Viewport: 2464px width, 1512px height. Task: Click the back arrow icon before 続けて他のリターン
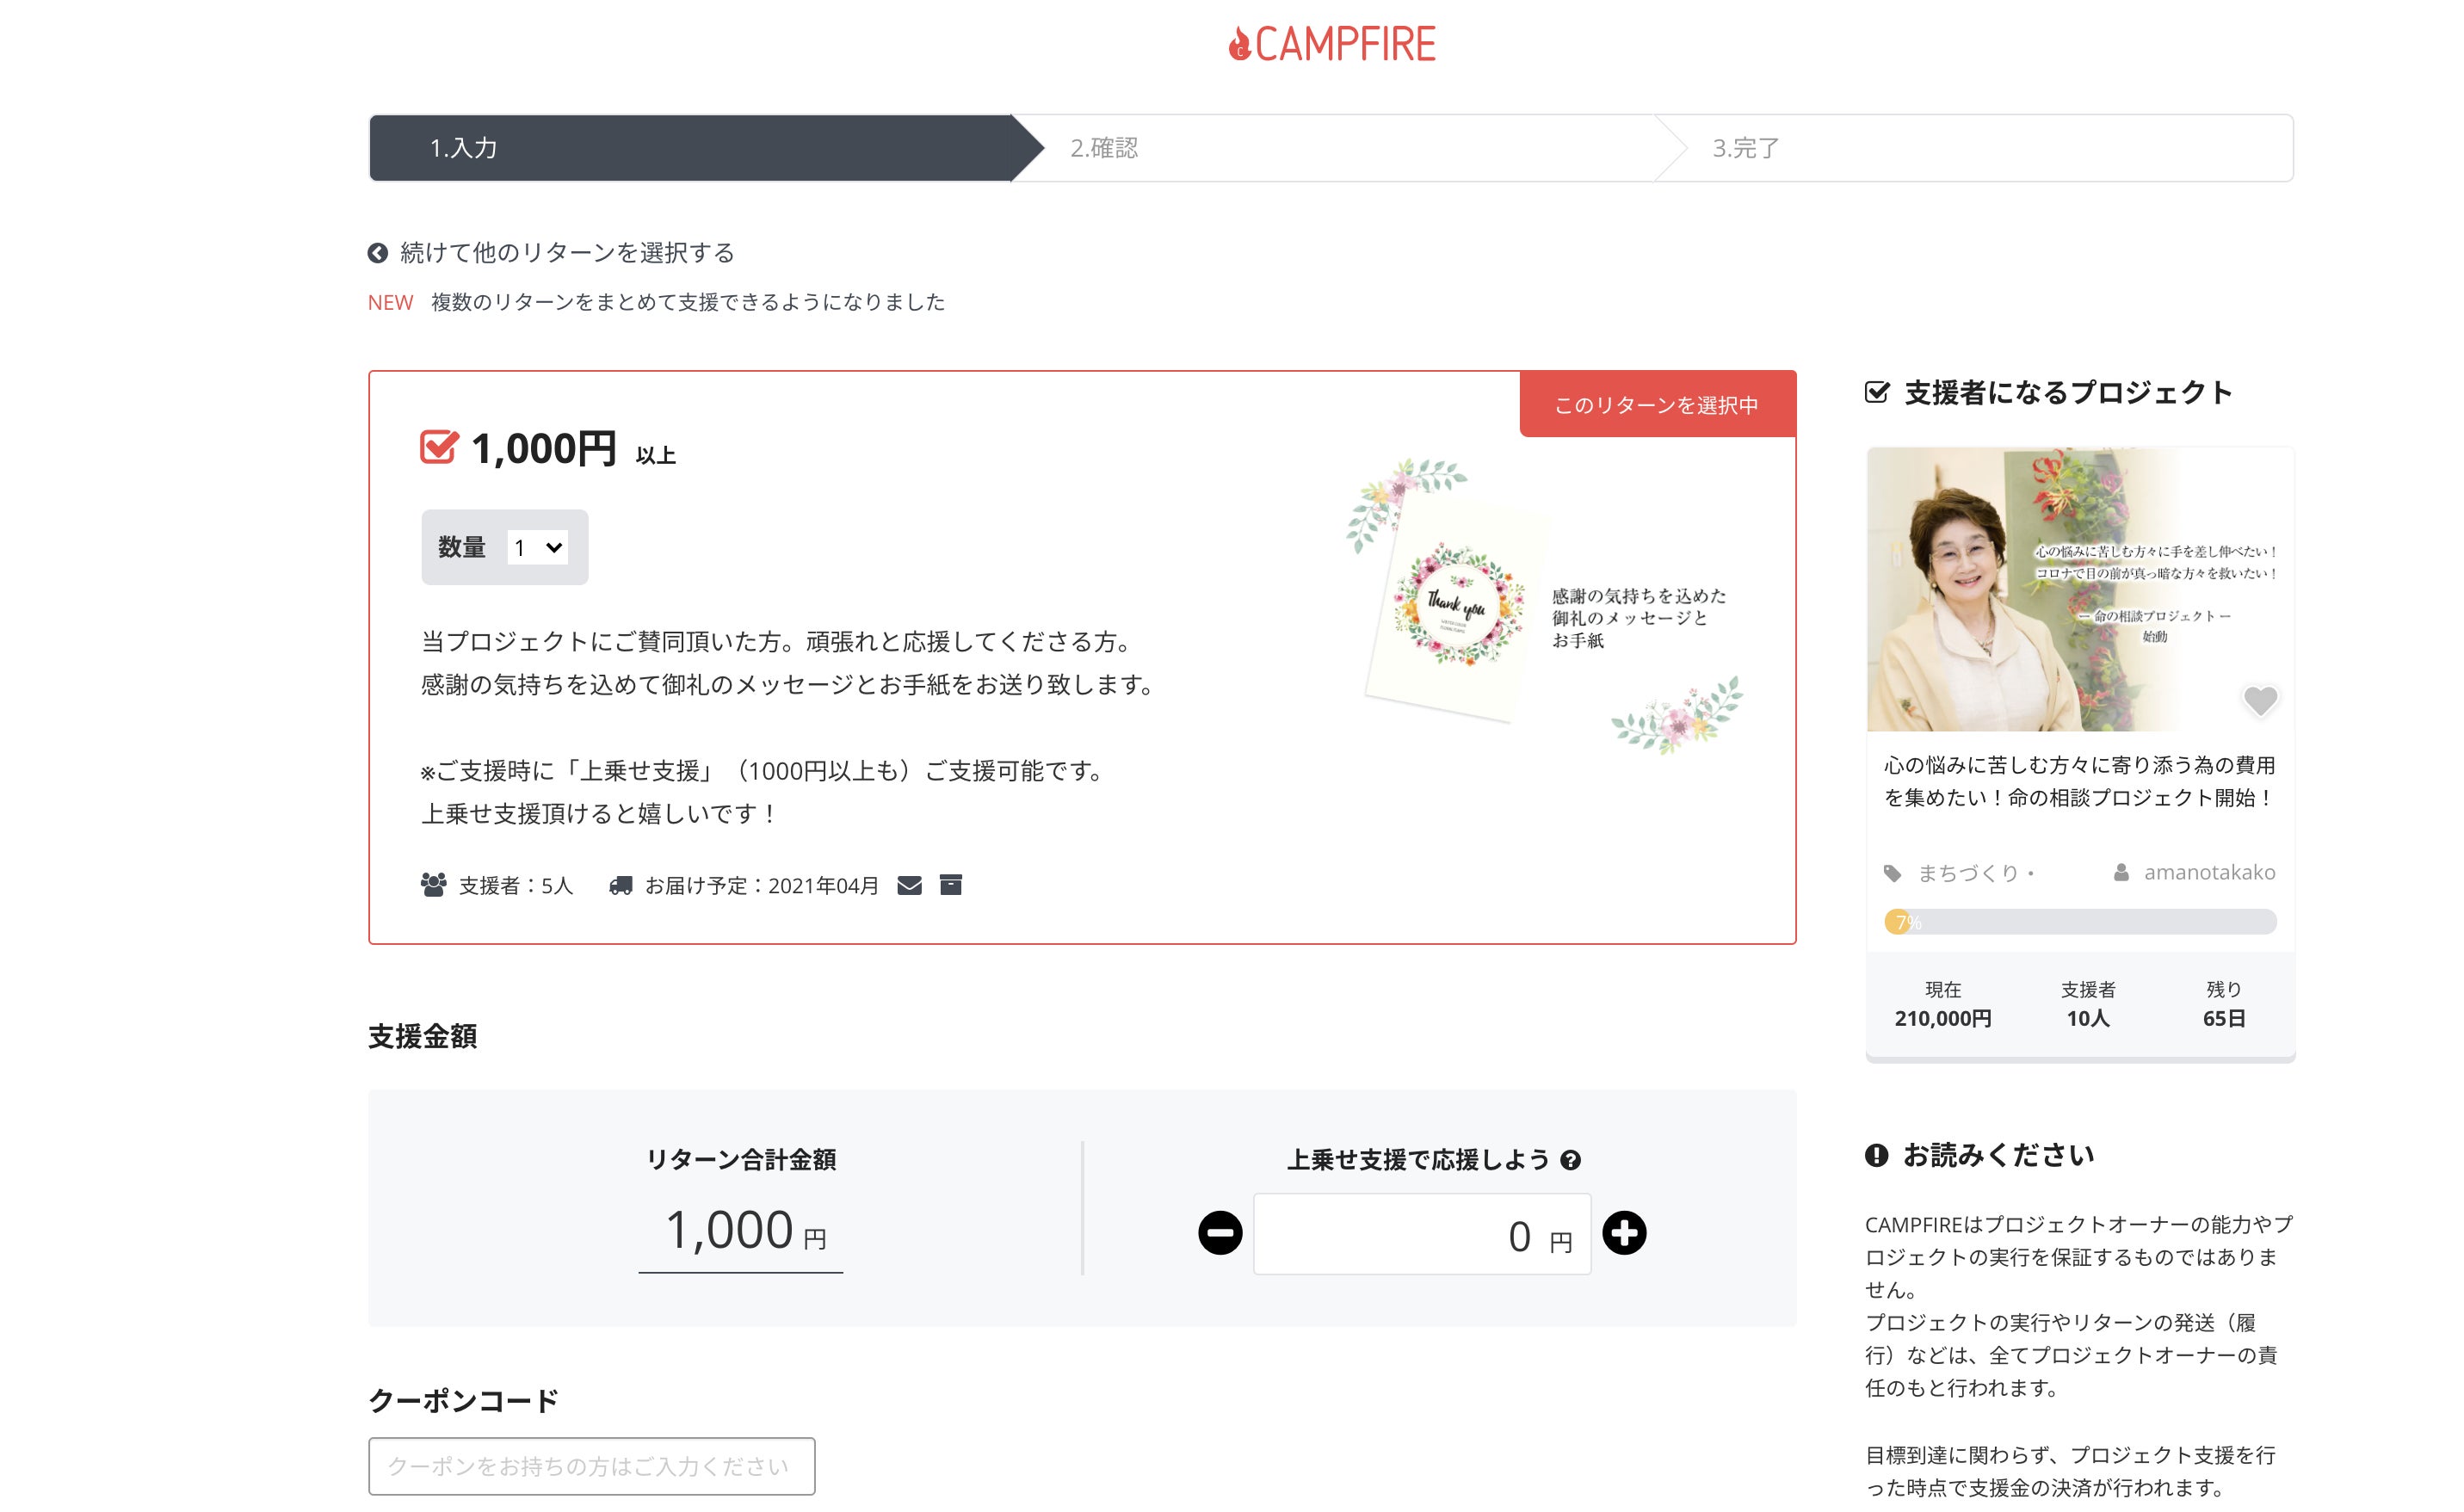[378, 253]
